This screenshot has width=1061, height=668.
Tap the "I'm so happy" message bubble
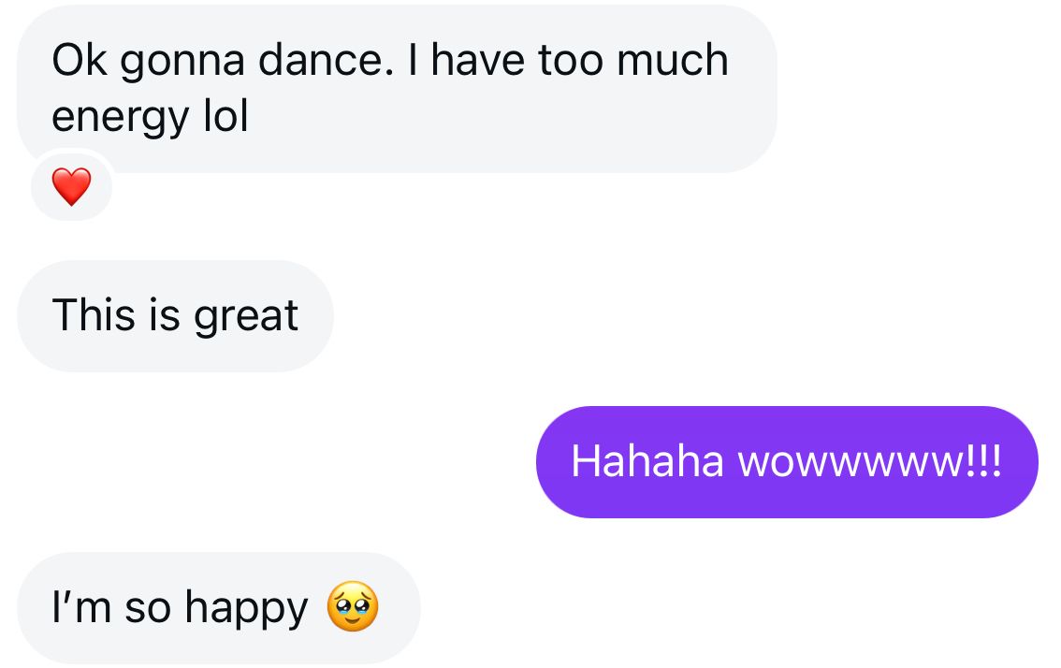[x=218, y=607]
